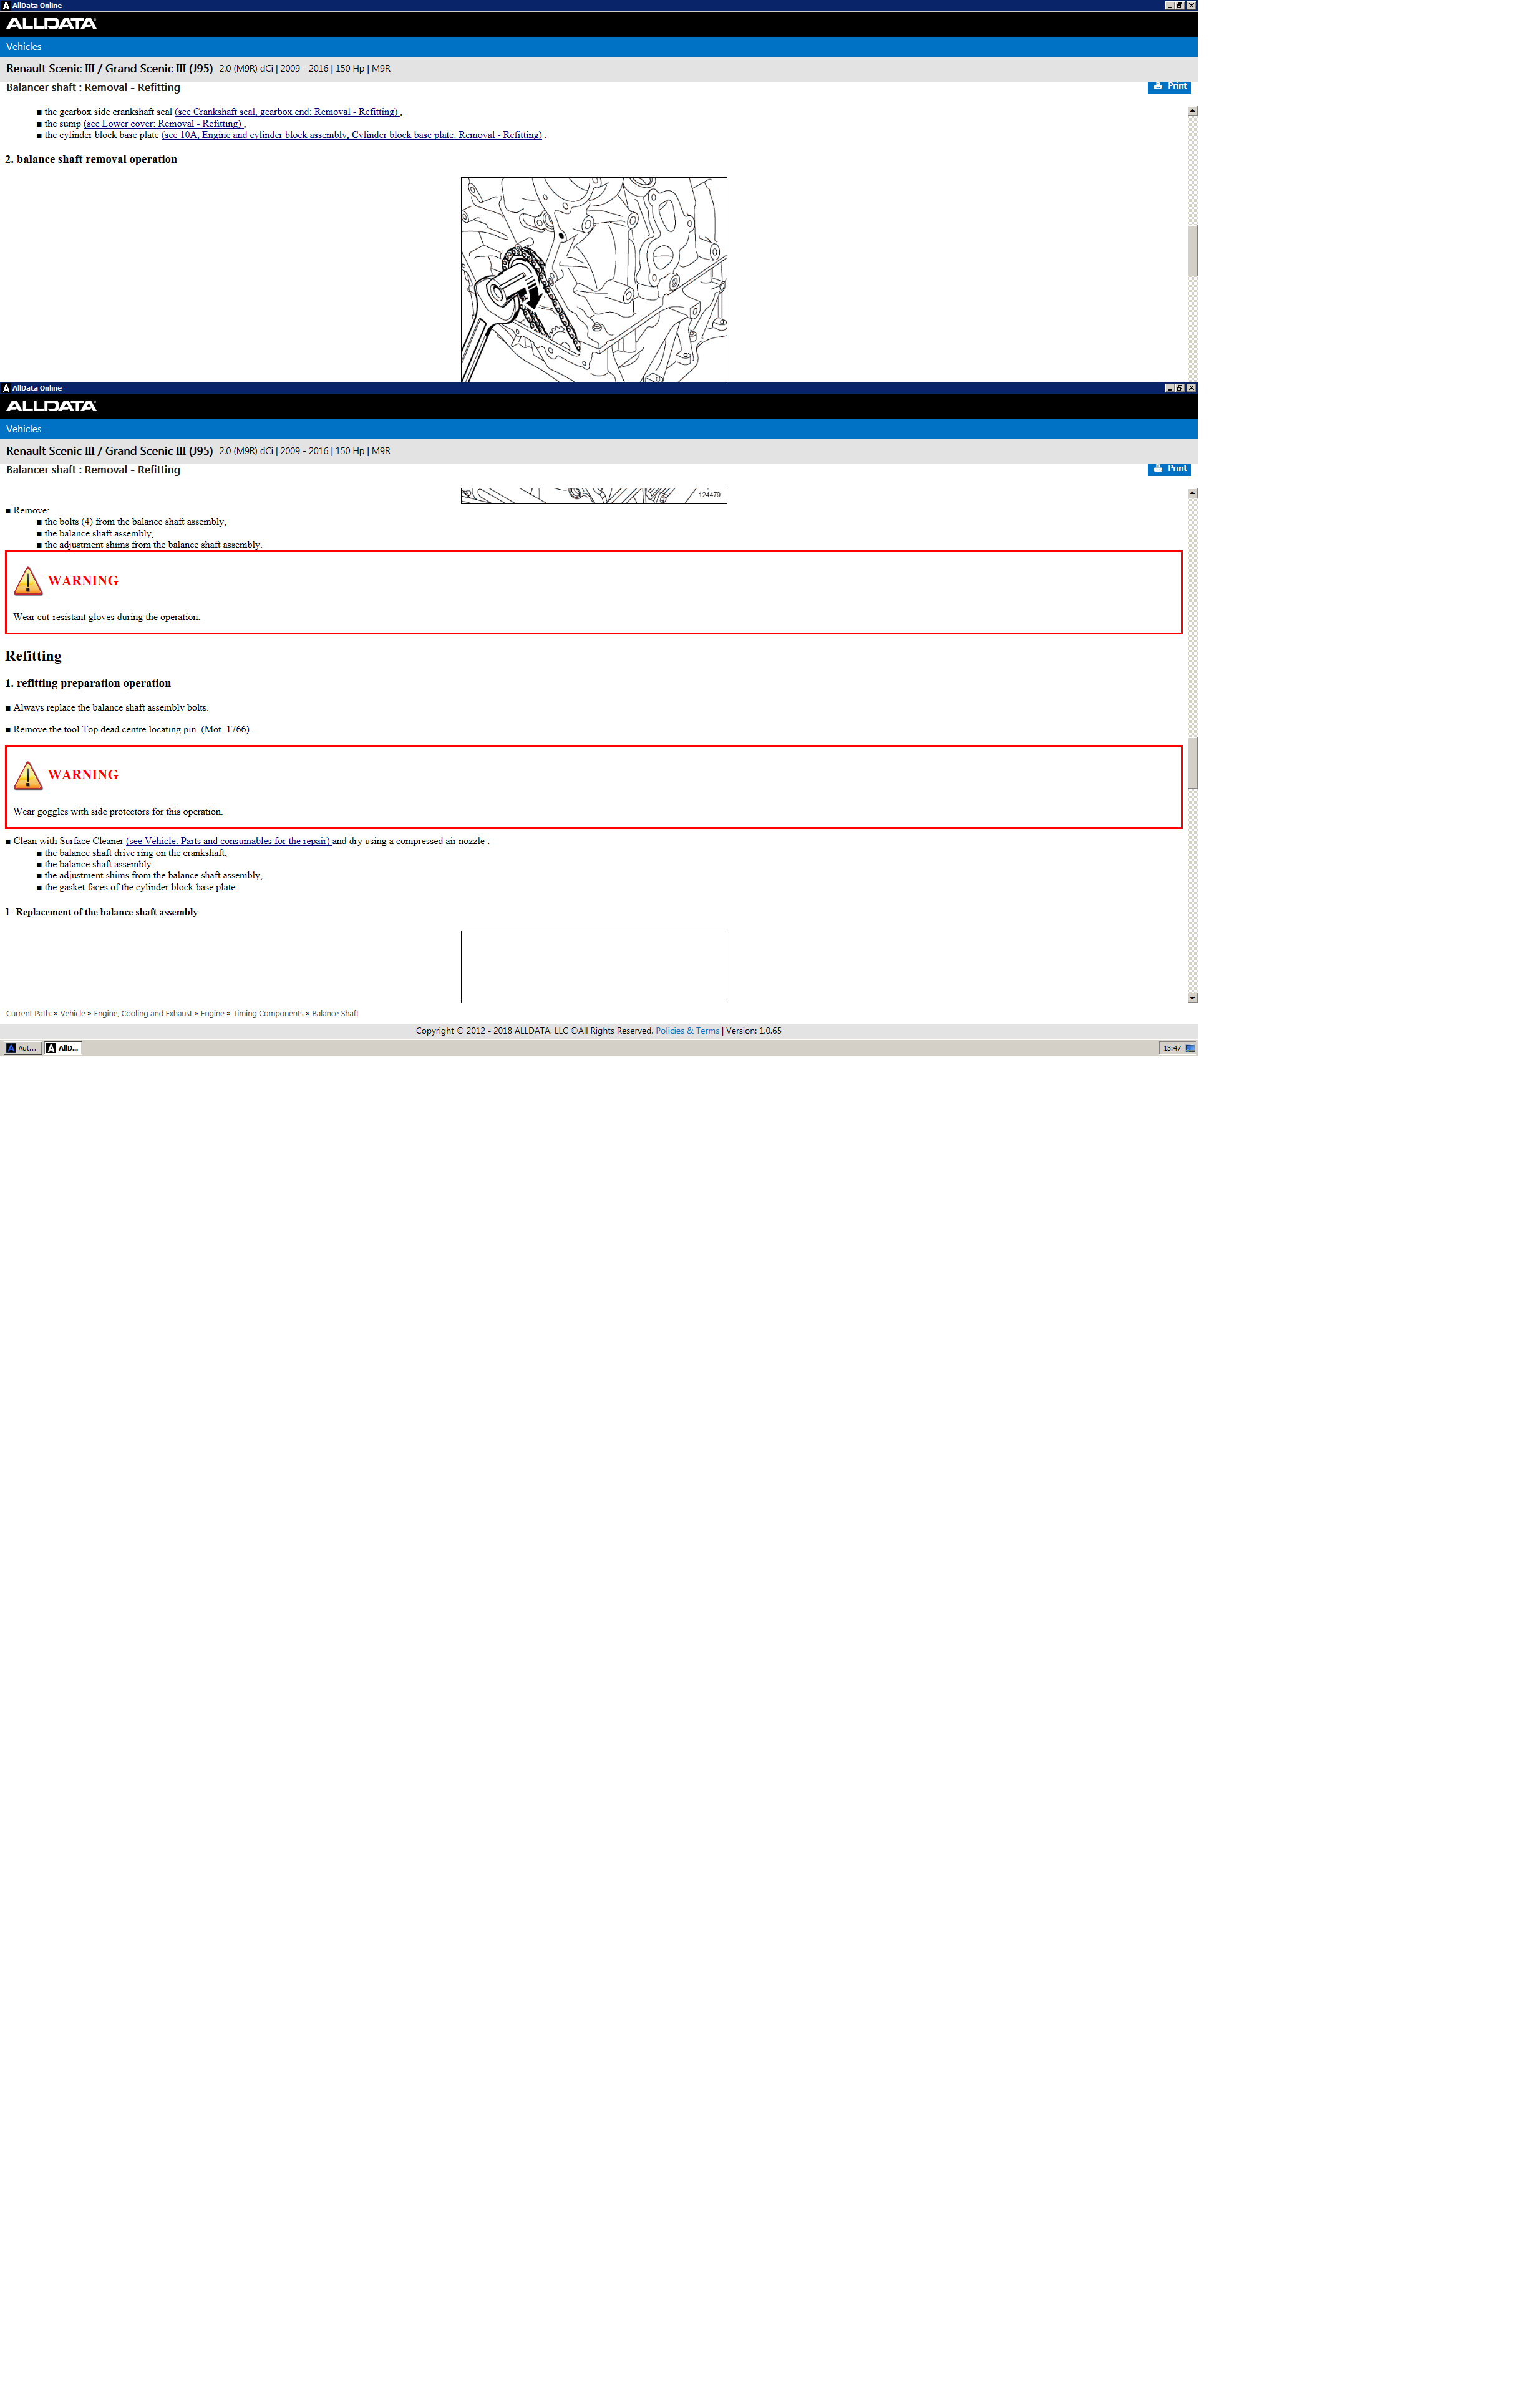Click the '2. balance shaft removal operation' heading
Screen dimensions: 1519x2408
click(91, 159)
